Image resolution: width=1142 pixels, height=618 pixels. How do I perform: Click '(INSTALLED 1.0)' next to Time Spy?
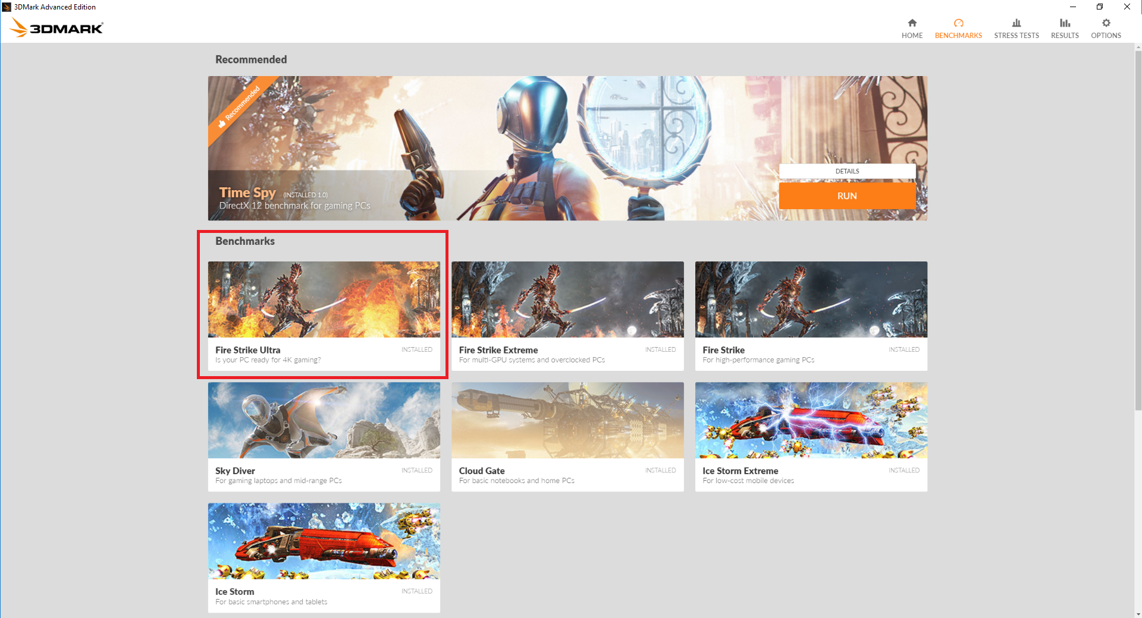(x=305, y=195)
